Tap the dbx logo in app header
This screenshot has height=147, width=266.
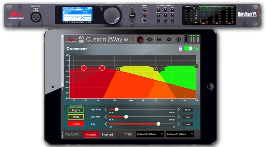(x=71, y=39)
